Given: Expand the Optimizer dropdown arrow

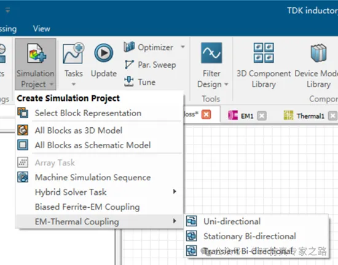Looking at the screenshot, I should pyautogui.click(x=183, y=47).
